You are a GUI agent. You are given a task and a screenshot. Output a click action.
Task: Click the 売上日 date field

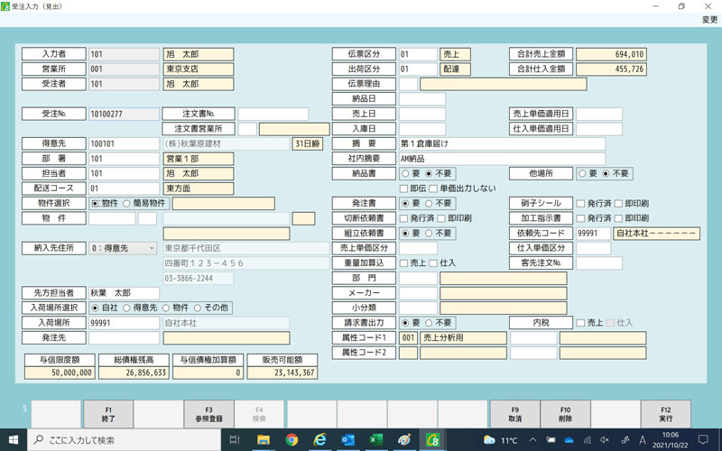tap(422, 114)
